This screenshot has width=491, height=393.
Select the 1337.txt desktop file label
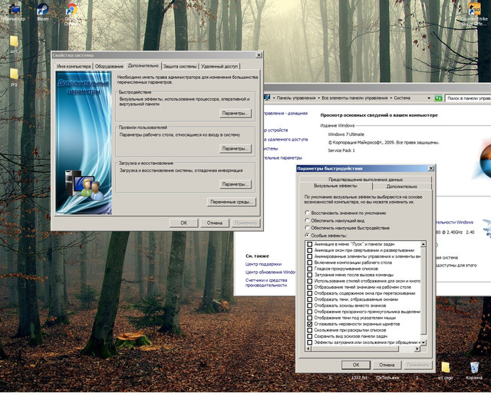click(x=359, y=378)
